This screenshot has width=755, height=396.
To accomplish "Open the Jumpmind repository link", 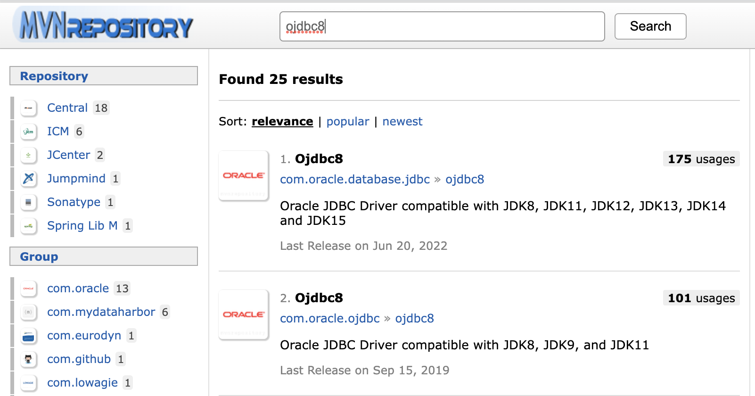I will [x=76, y=179].
